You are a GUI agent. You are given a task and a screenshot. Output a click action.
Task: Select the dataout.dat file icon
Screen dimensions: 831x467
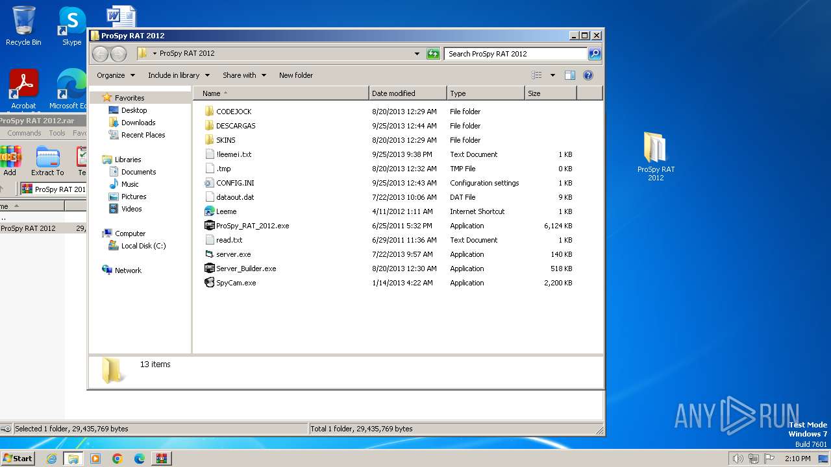pos(209,197)
